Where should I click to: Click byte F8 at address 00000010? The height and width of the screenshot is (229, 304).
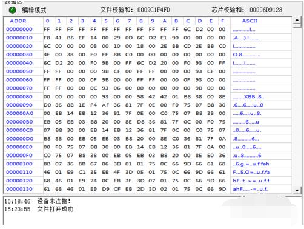coord(47,38)
